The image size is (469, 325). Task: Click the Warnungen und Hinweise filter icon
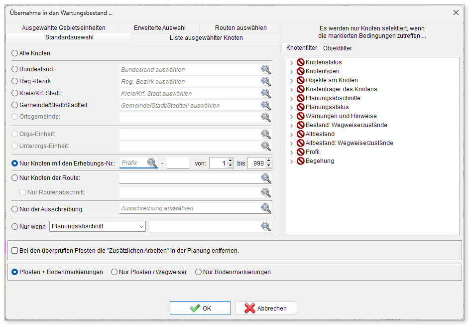click(300, 116)
